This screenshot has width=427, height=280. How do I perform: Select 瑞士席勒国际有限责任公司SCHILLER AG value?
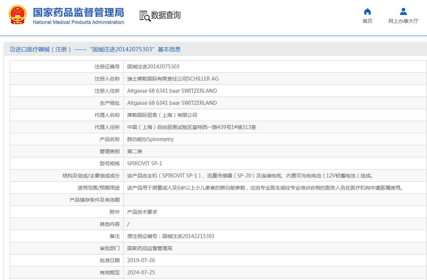pos(173,79)
